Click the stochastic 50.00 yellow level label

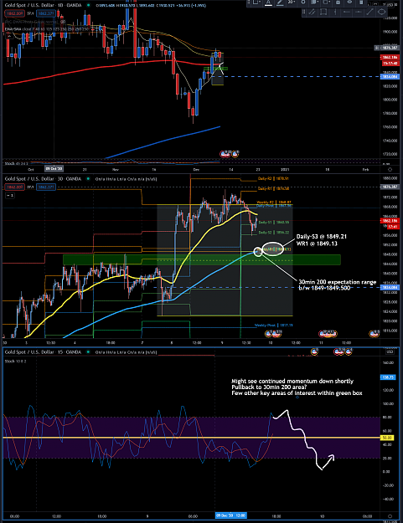[387, 438]
